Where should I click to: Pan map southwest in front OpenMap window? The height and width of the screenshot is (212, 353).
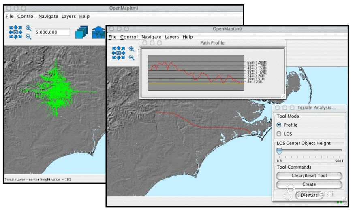tap(114, 57)
